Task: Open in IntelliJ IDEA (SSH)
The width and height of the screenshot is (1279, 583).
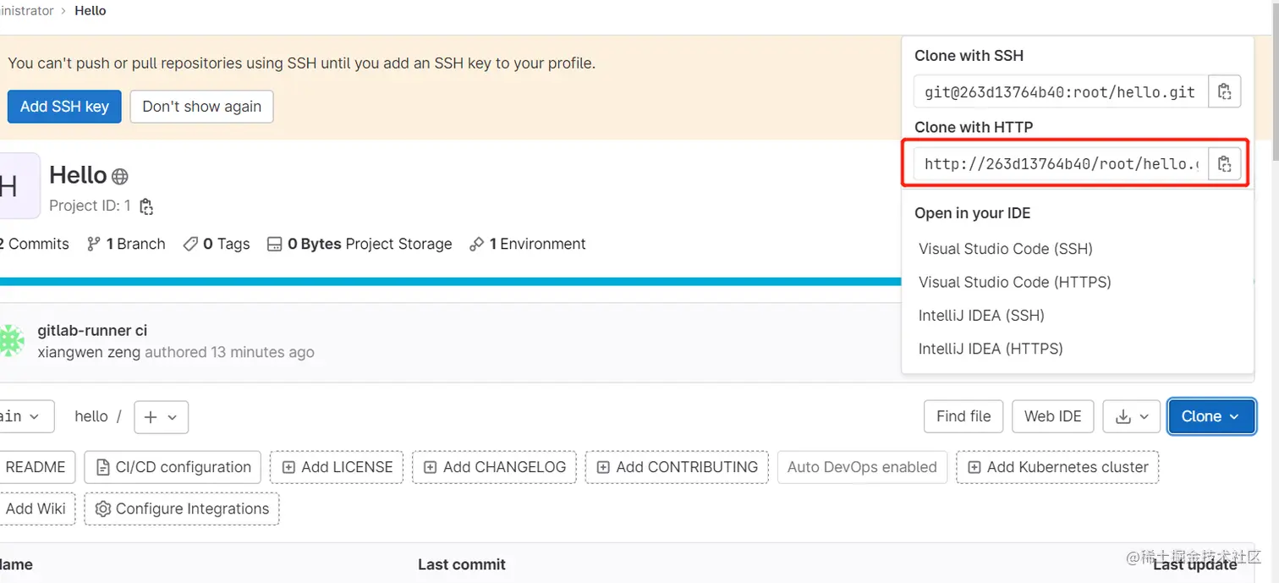Action: pyautogui.click(x=981, y=316)
